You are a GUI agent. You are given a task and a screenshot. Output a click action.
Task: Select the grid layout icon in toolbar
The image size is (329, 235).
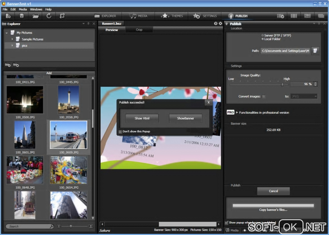click(x=307, y=16)
